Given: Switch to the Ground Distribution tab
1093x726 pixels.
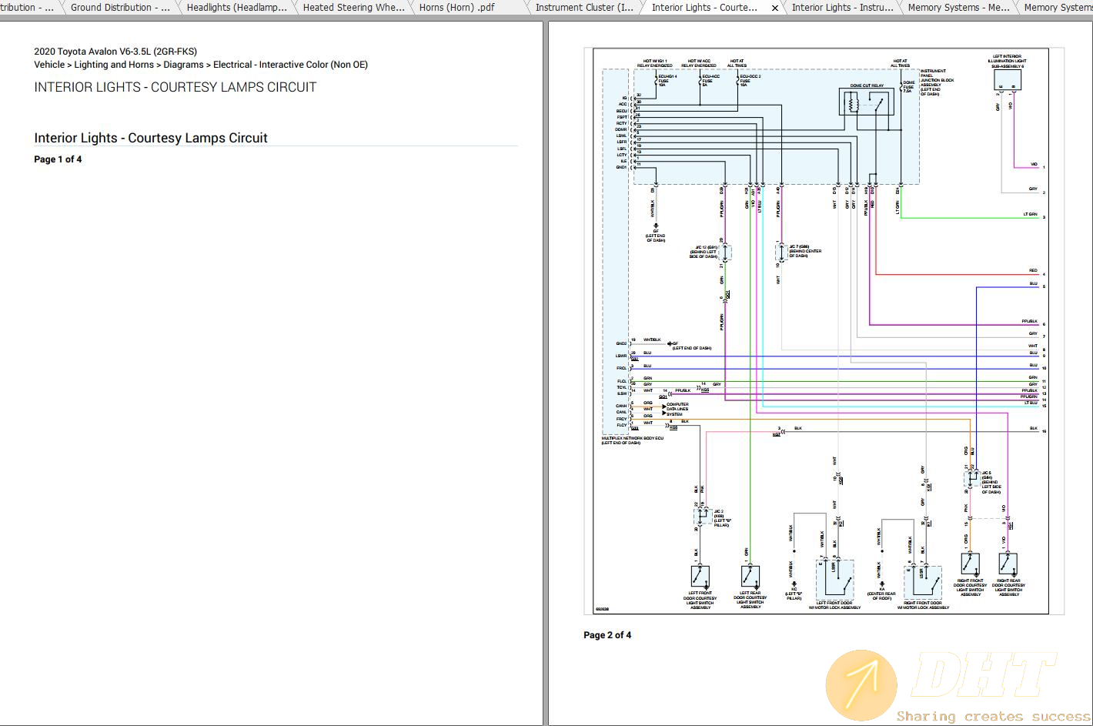Looking at the screenshot, I should tap(120, 8).
